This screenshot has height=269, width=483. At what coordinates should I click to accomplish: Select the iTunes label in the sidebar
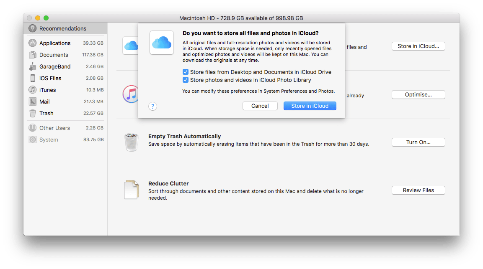coord(47,90)
